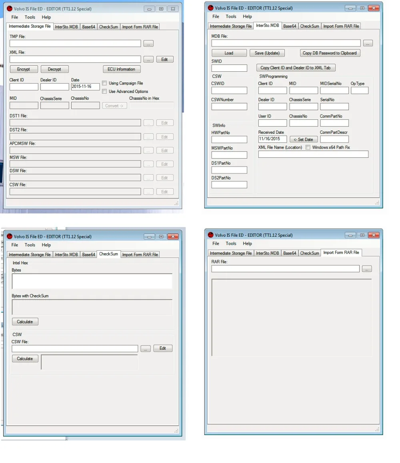Click the app icon in RAR window title bar
400x463 pixels.
211,235
